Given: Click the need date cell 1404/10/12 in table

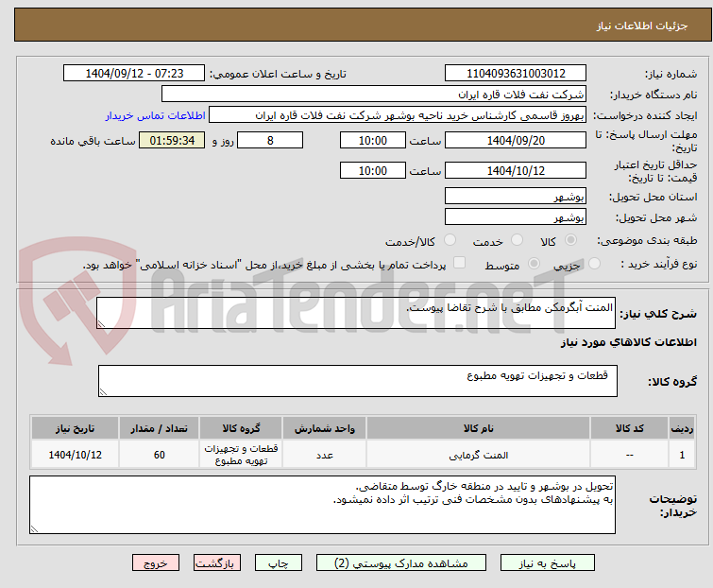Looking at the screenshot, I should click(x=75, y=455).
